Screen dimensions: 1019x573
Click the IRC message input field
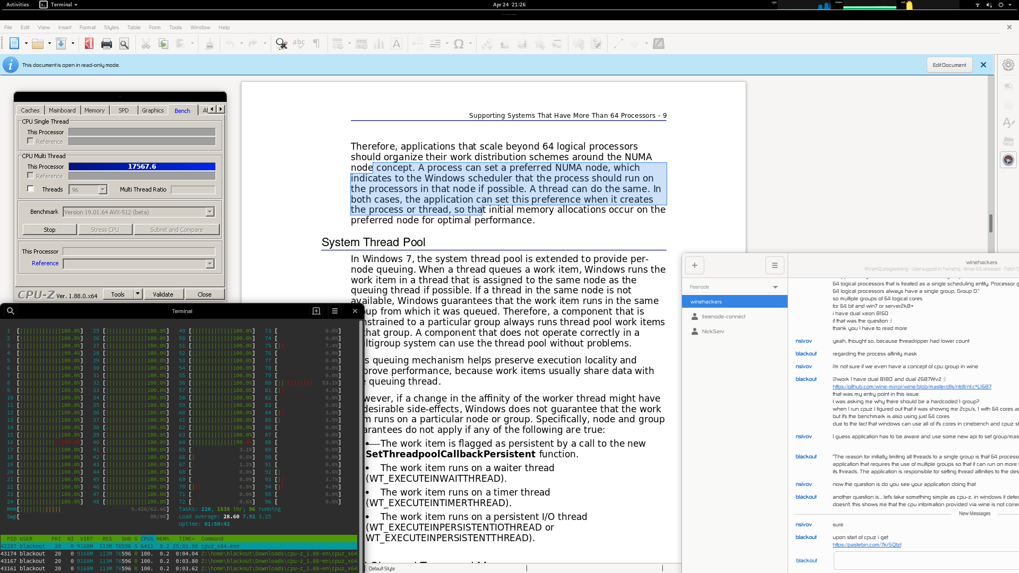pos(926,560)
